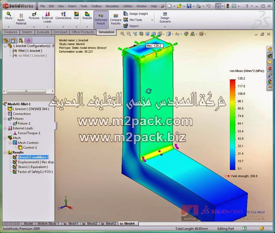Expand the Design Scenario dropdown arrow
This screenshot has width=275, height=233.
tap(165, 27)
